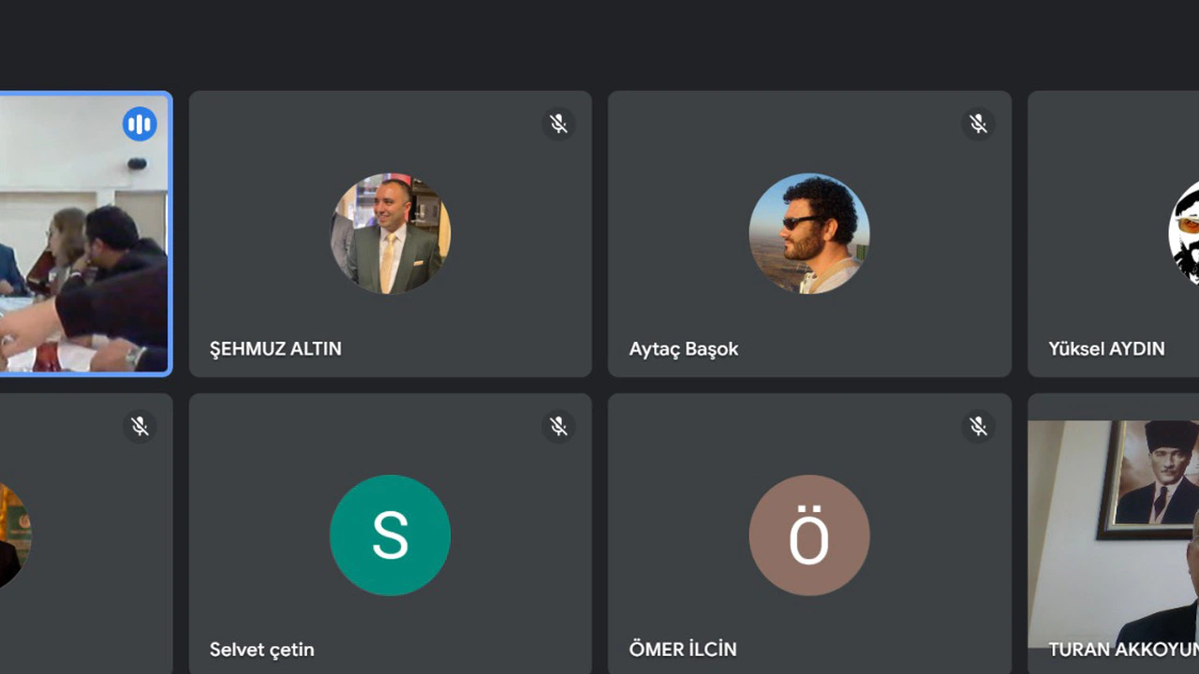The height and width of the screenshot is (674, 1199).
Task: Click Aytaç Başok's muted microphone icon
Action: point(978,124)
